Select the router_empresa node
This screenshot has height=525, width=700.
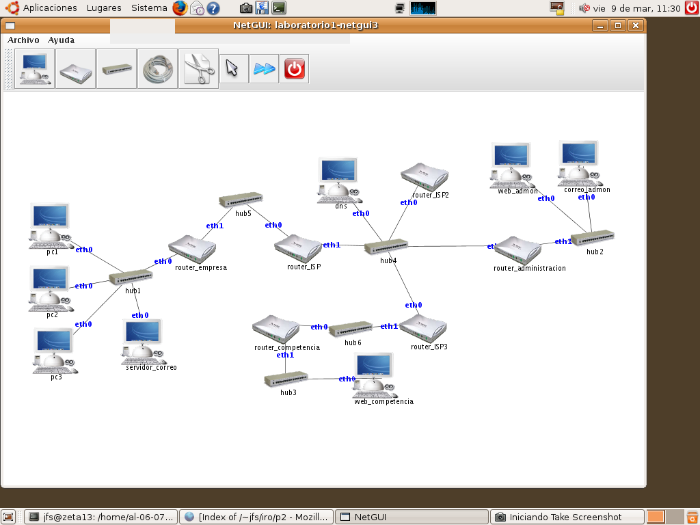(x=192, y=250)
